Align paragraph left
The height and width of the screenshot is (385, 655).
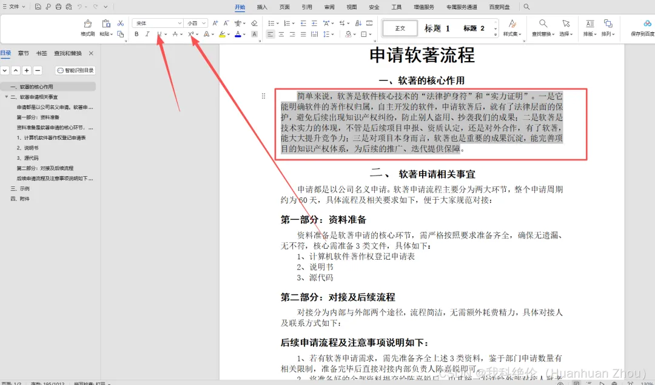tap(270, 35)
